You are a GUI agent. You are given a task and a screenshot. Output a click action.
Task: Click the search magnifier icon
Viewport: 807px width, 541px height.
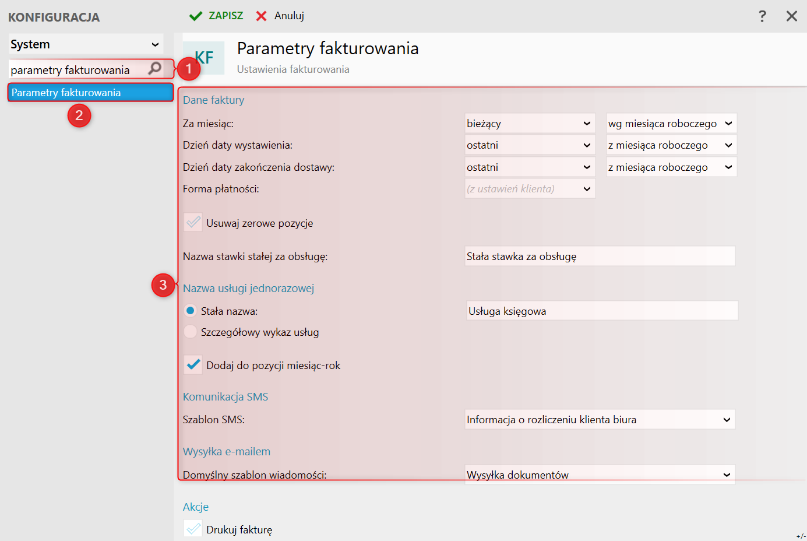(x=154, y=68)
